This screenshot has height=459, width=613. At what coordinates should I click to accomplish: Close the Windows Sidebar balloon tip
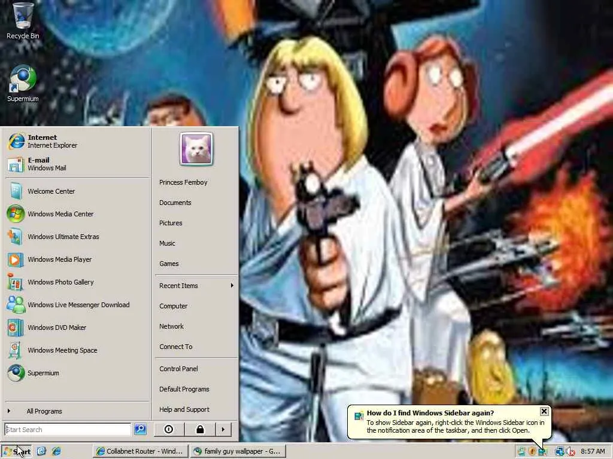pyautogui.click(x=544, y=411)
